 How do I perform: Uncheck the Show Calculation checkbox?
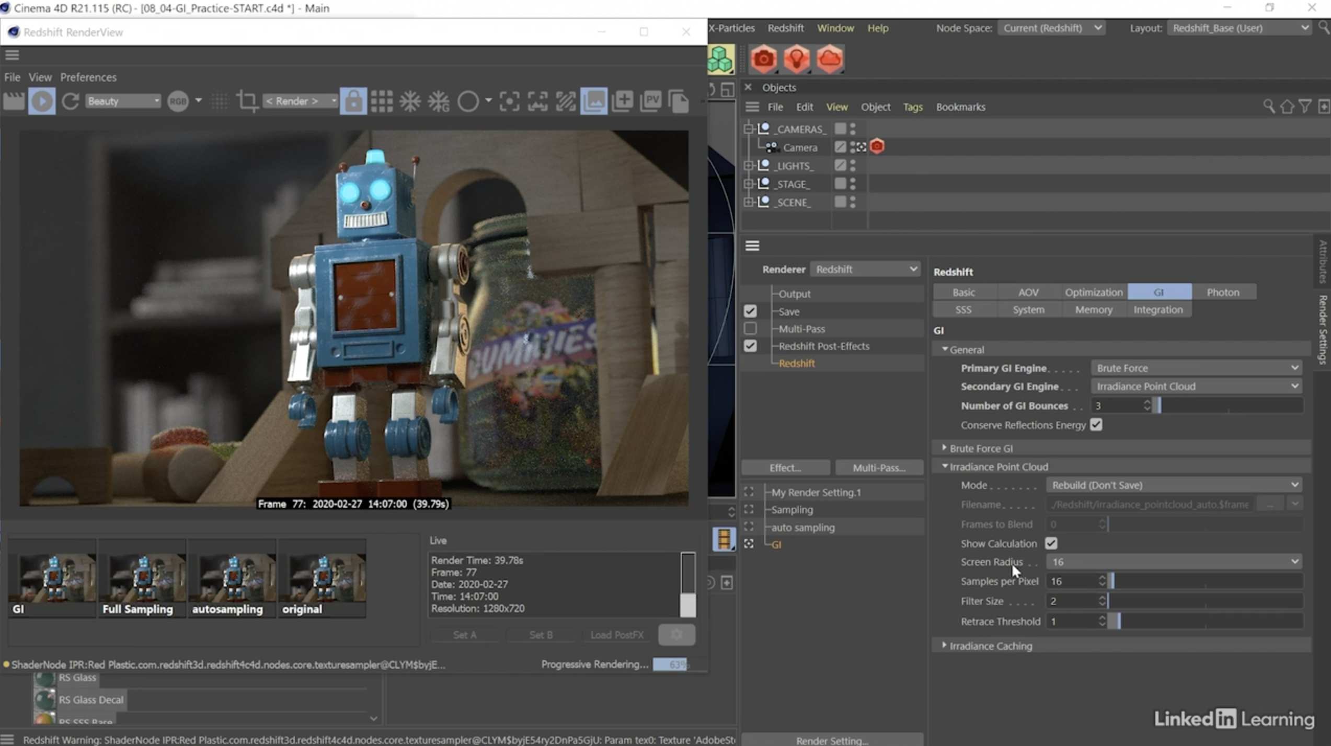1051,543
